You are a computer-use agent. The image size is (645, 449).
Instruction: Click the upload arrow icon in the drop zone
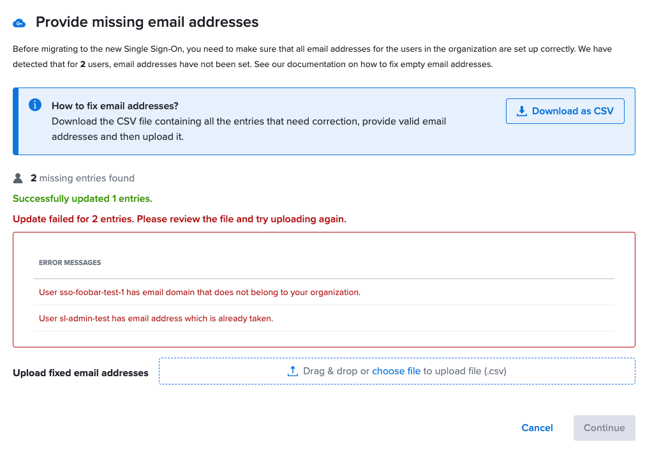click(x=292, y=370)
